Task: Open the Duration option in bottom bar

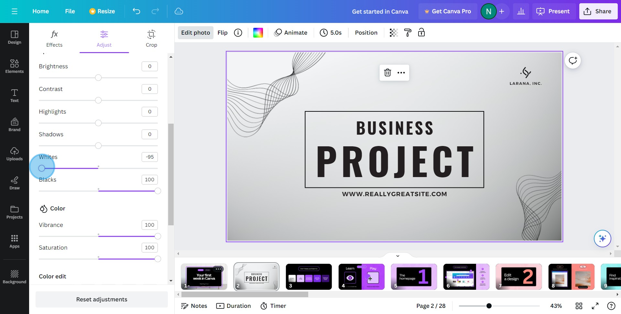Action: 234,306
